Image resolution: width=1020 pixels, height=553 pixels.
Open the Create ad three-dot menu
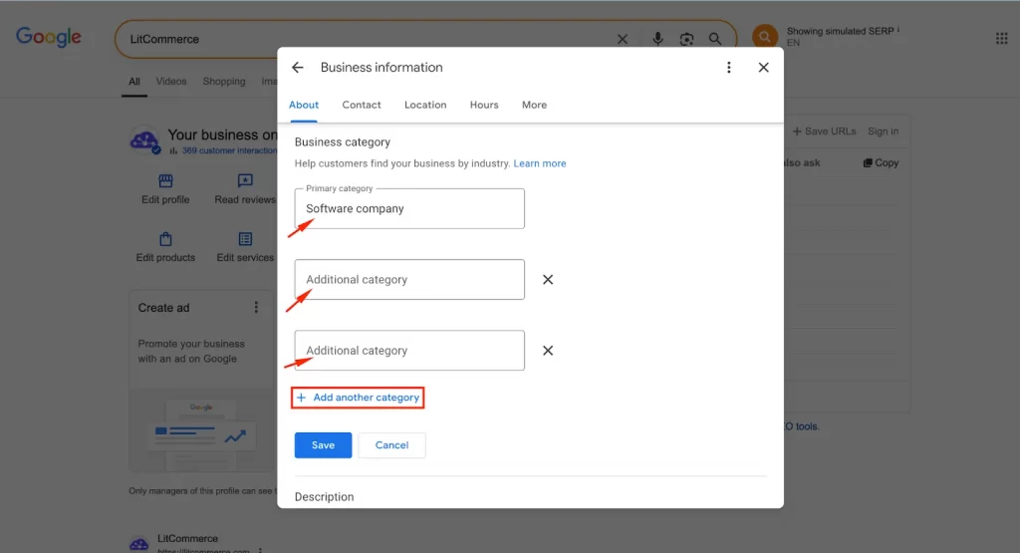coord(256,308)
